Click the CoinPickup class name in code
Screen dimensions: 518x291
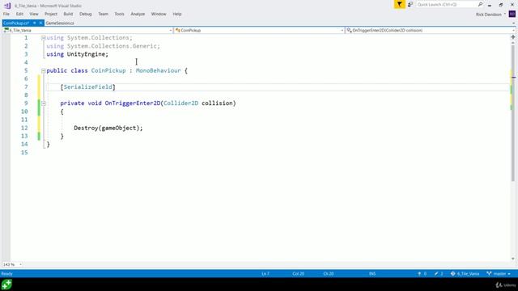coord(108,70)
